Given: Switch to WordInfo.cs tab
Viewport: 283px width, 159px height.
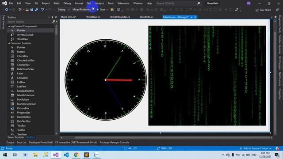Looking at the screenshot, I should click(x=146, y=17).
